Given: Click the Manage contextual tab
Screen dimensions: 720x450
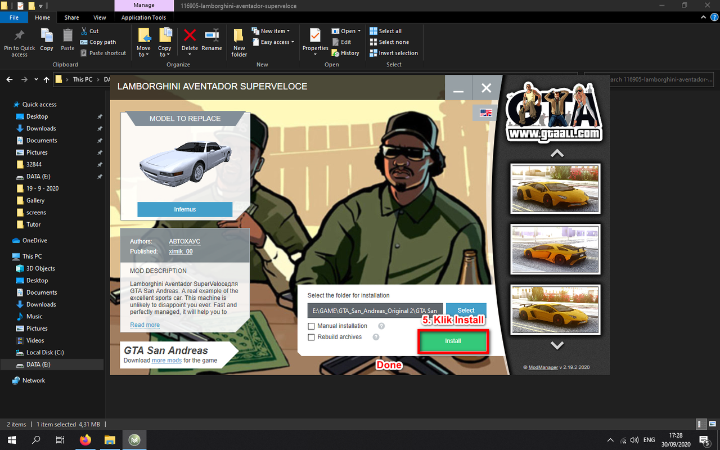Looking at the screenshot, I should (x=144, y=5).
